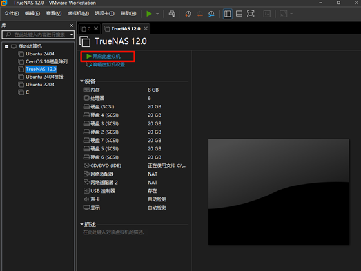Click the 8 GB memory value

[x=153, y=90]
